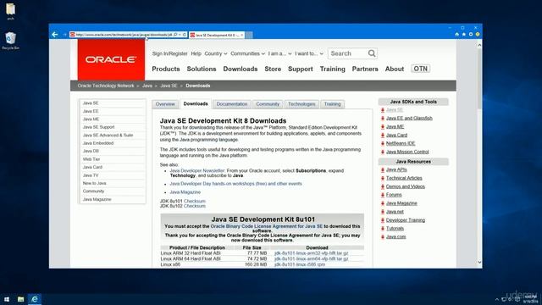
Task: Show hidden tray icons chevron
Action: [497, 299]
